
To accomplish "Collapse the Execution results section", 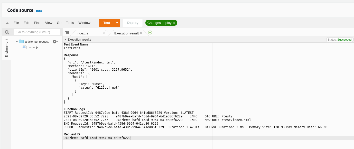I will pyautogui.click(x=66, y=40).
